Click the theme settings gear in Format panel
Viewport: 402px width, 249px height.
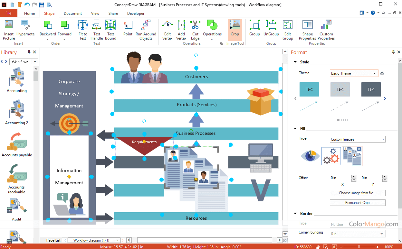click(382, 73)
